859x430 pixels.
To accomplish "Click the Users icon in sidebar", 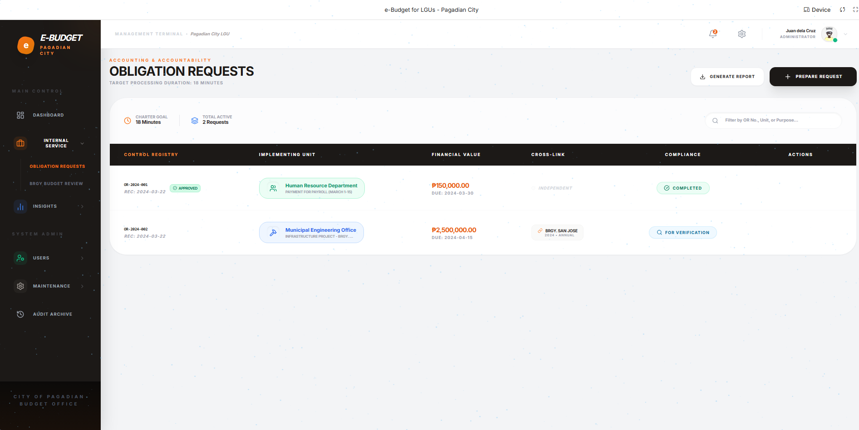I will (20, 258).
